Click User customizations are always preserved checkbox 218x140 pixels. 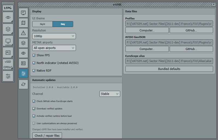coord(34,123)
